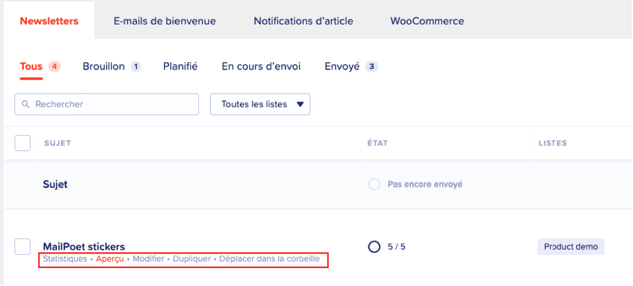The image size is (633, 286).
Task: Toggle the select-all checkbox in header
Action: click(23, 143)
